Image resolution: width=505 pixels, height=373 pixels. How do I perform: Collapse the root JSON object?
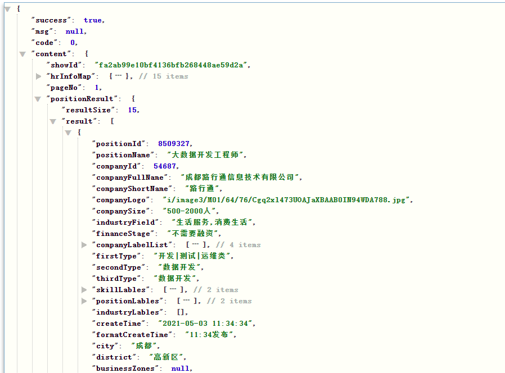8,9
